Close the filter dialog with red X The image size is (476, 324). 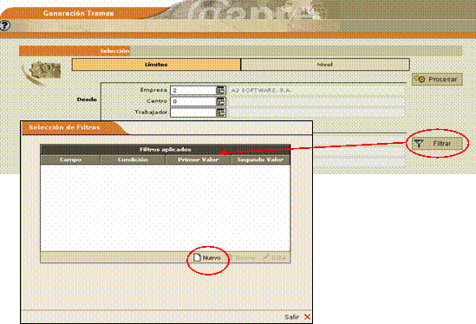coord(307,317)
